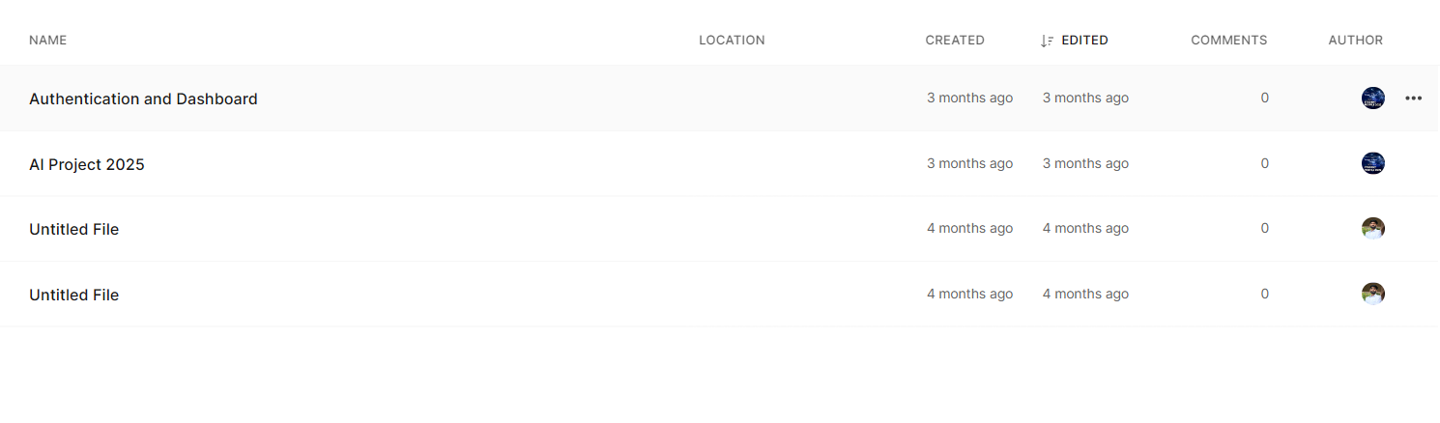Sort files by the NAME column header
The width and height of the screenshot is (1440, 423).
point(47,41)
